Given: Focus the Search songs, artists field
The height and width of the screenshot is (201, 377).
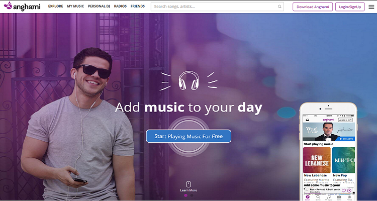Looking at the screenshot, I should click(x=217, y=7).
